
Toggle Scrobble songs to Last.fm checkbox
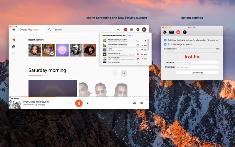pyautogui.click(x=165, y=44)
